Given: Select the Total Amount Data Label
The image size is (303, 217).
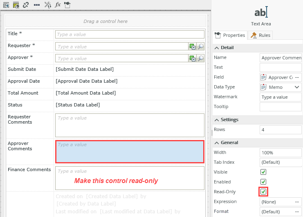Looking at the screenshot, I should point(86,93).
